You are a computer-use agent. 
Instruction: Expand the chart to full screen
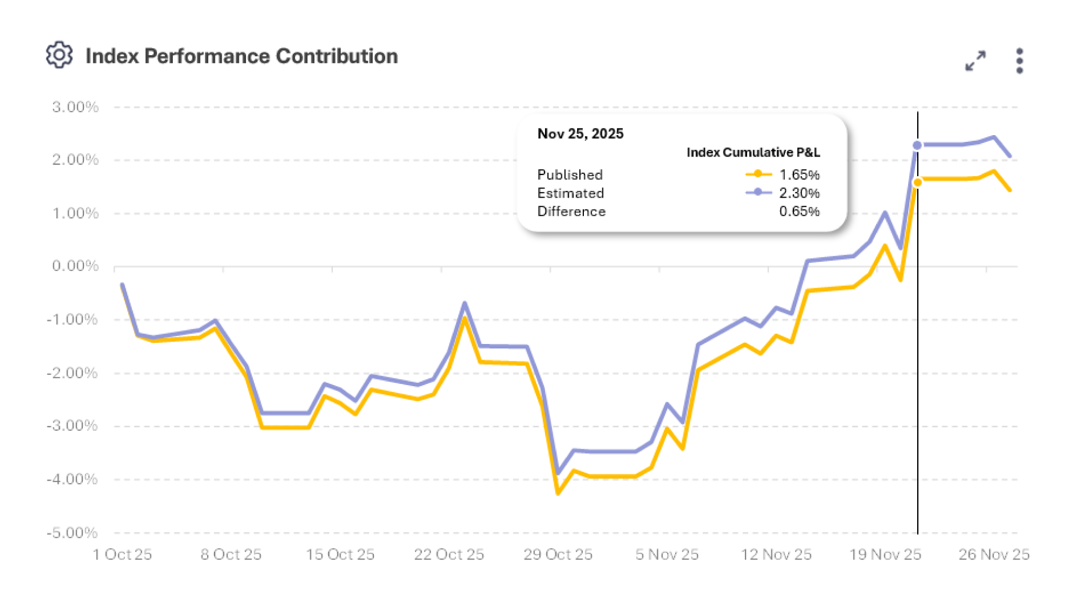pos(975,61)
